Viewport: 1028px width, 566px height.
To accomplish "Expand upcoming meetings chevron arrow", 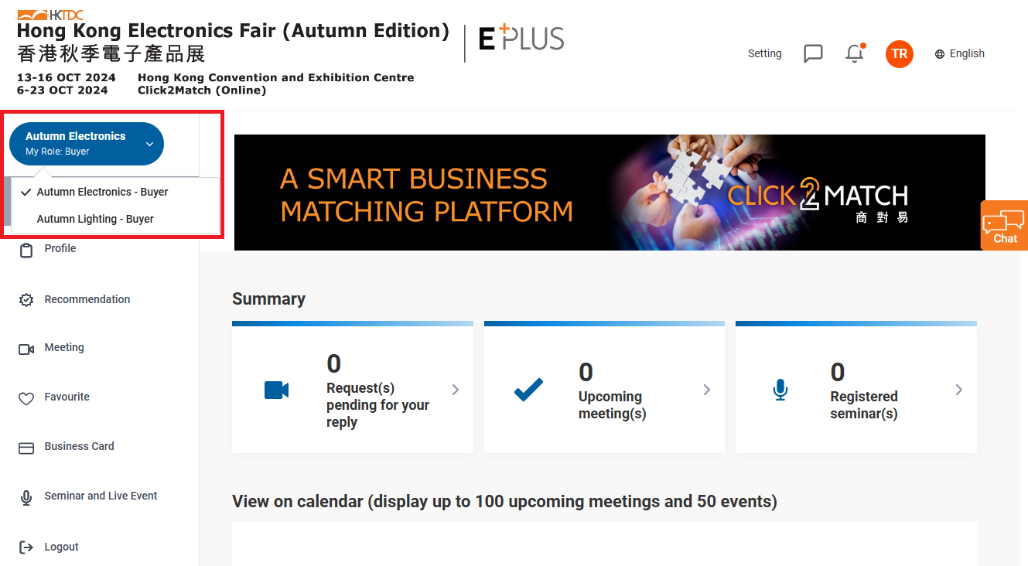I will tap(707, 390).
